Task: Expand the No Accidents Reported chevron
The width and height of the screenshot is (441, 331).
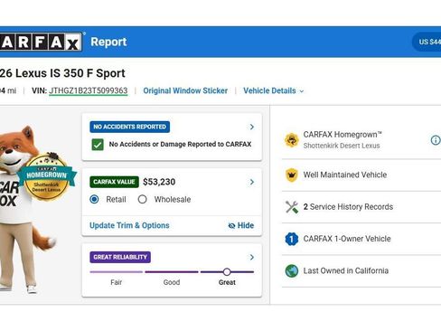Action: click(x=252, y=127)
